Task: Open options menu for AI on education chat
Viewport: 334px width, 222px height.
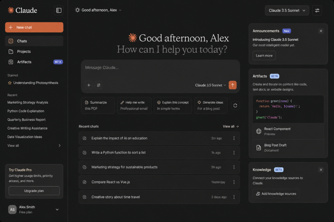Action: coord(234,138)
